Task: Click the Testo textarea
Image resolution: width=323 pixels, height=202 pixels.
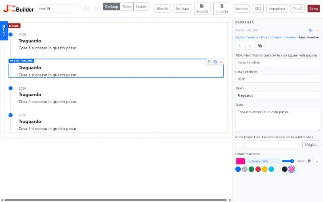Action: pos(277,120)
